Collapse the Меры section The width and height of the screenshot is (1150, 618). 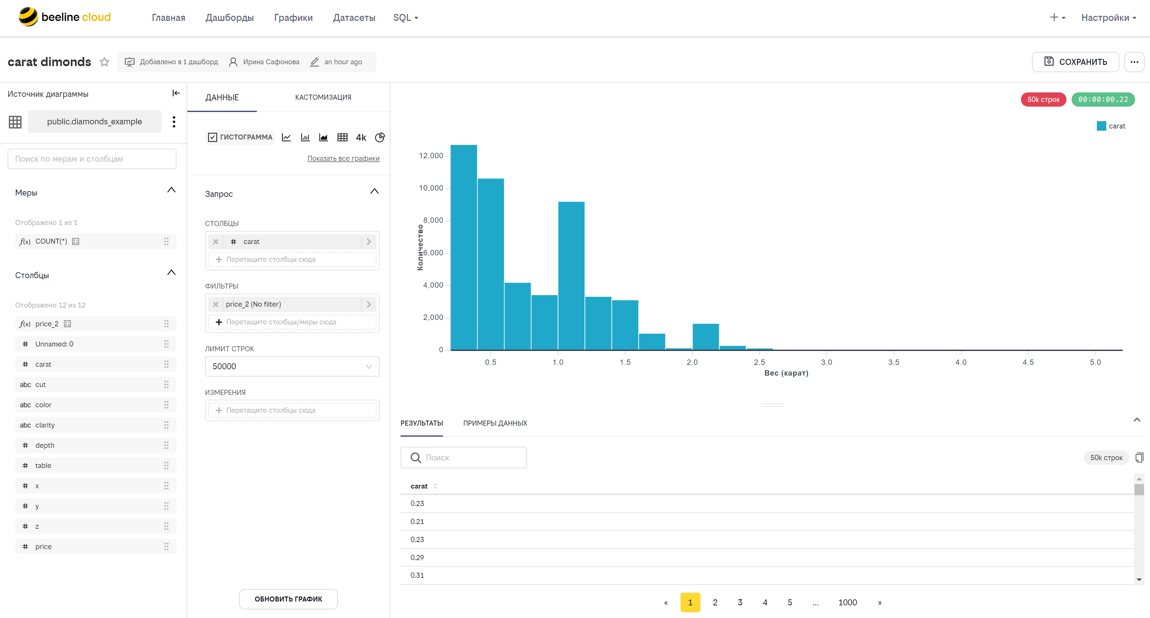point(171,190)
